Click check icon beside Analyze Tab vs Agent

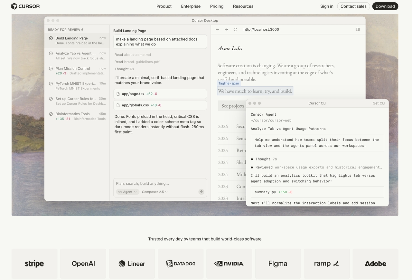(x=51, y=53)
